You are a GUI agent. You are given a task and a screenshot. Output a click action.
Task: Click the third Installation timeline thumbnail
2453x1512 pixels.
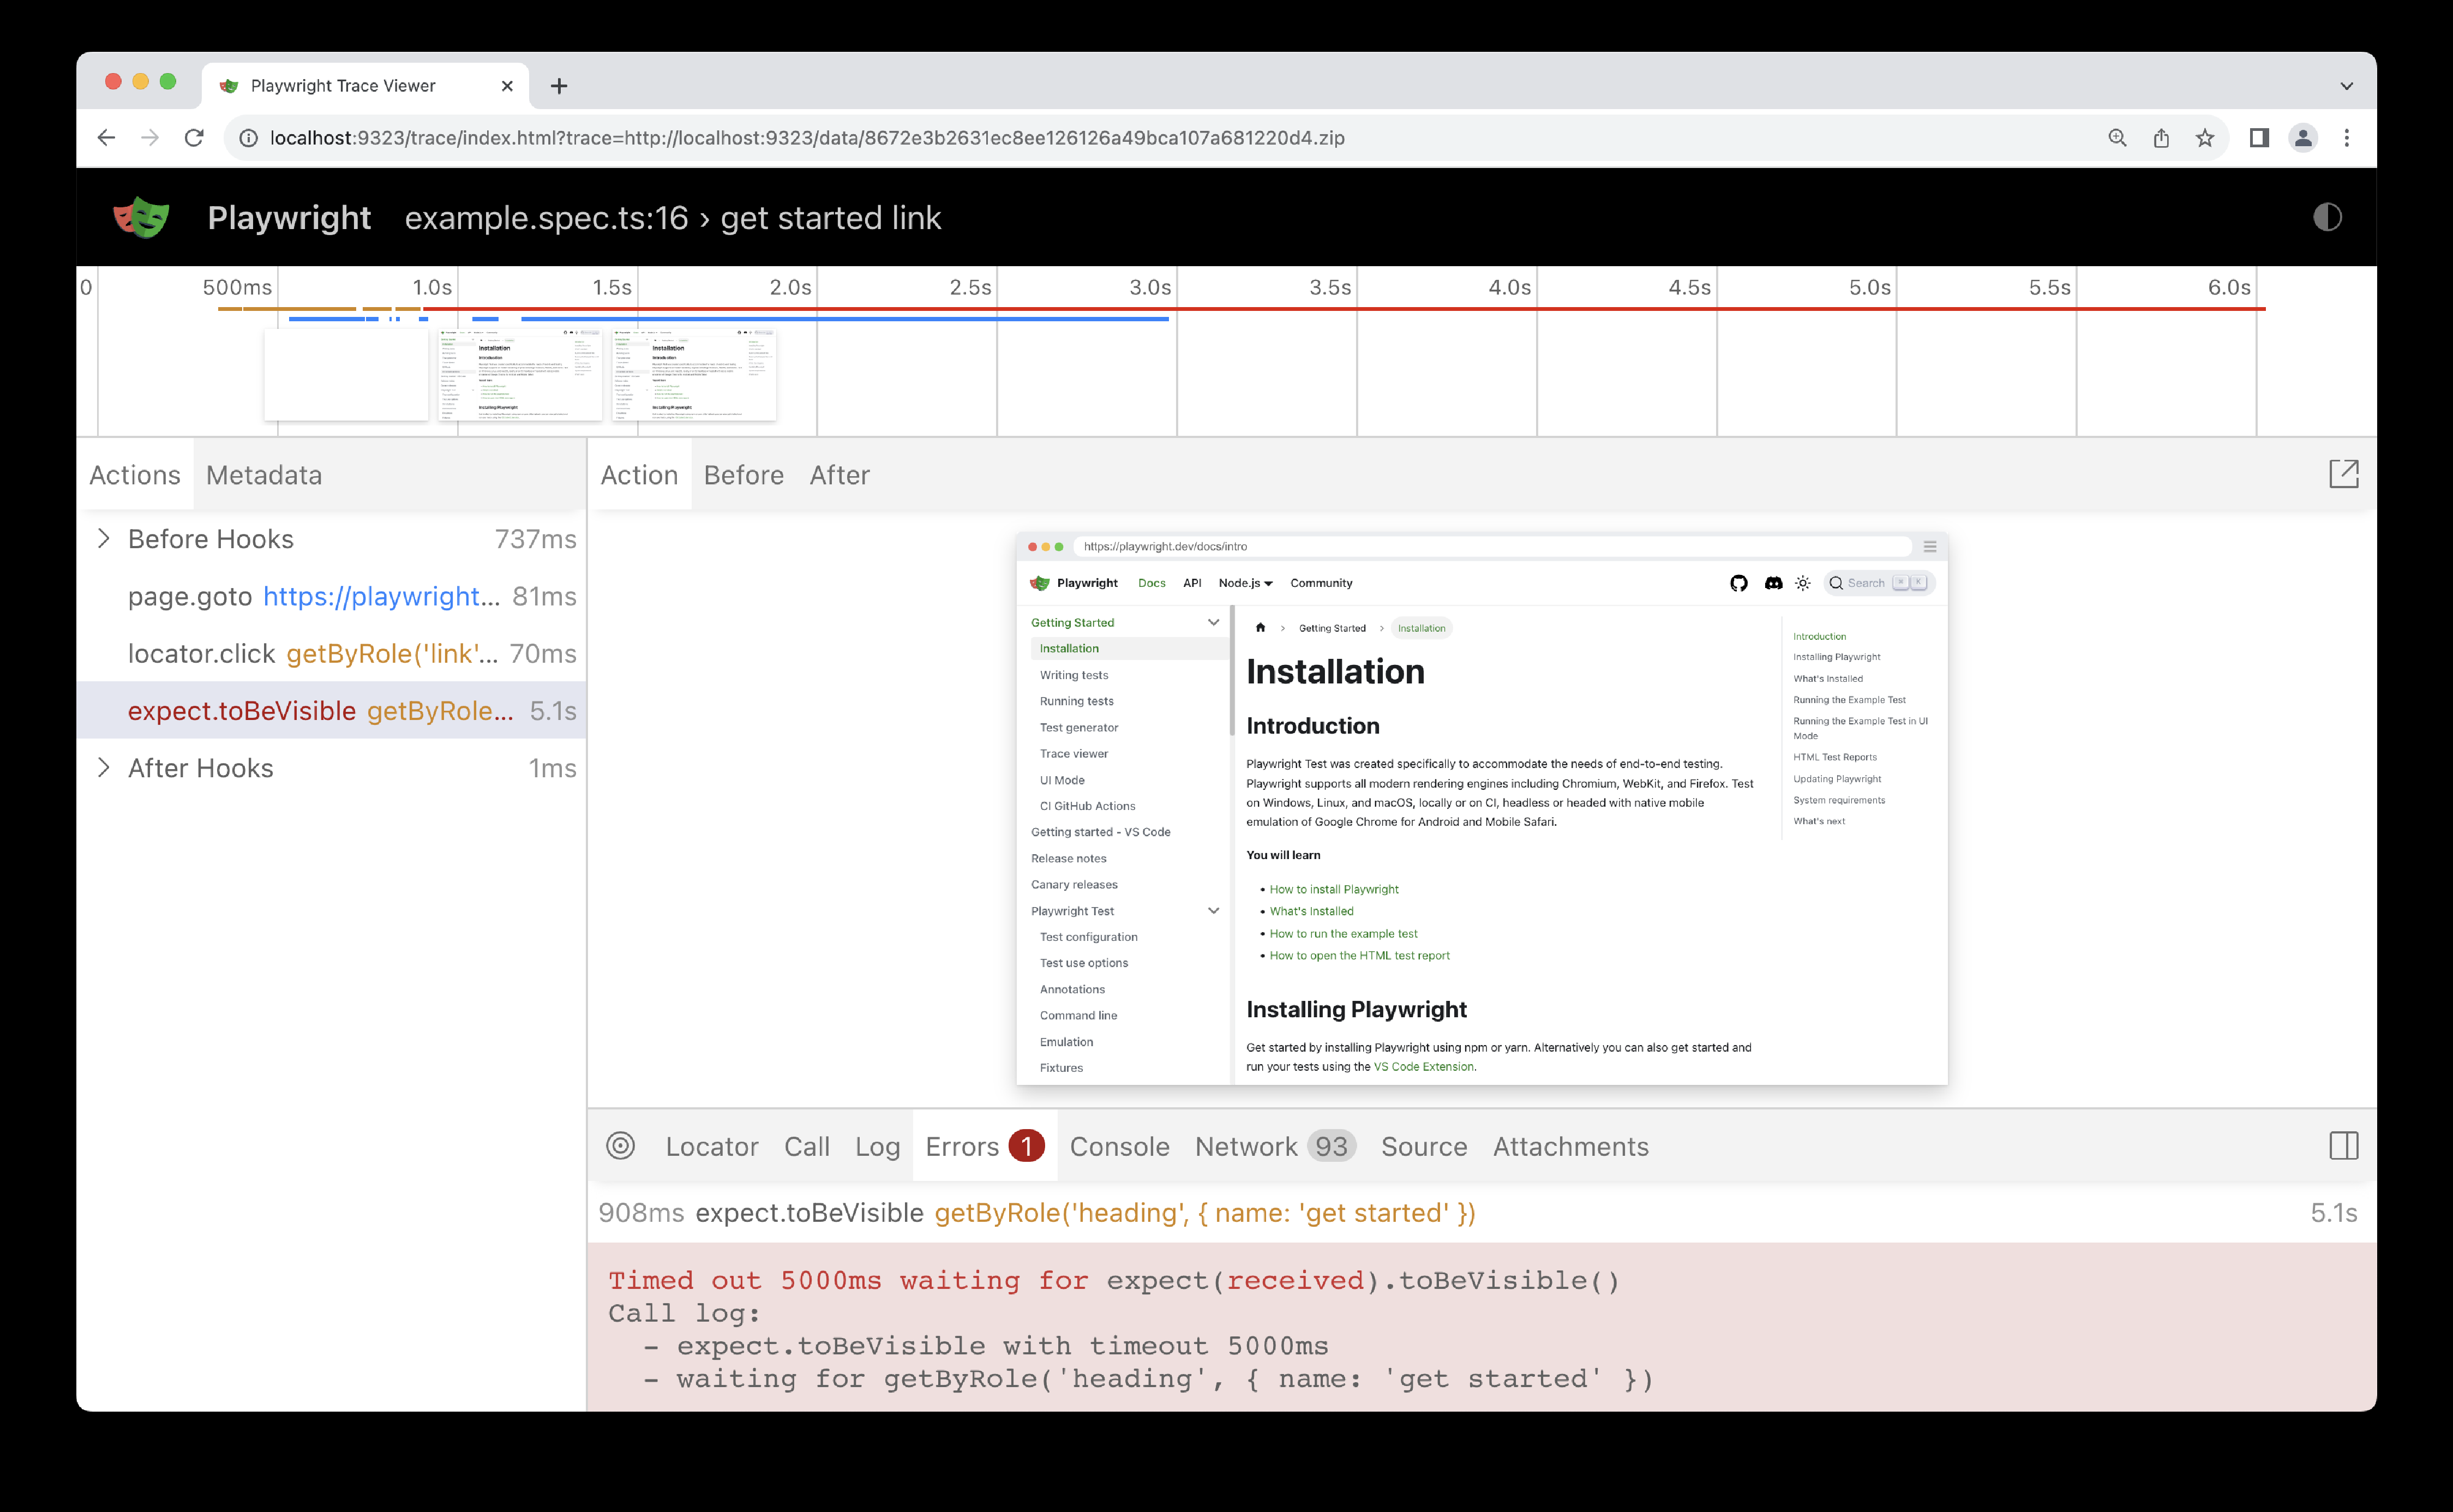coord(694,374)
